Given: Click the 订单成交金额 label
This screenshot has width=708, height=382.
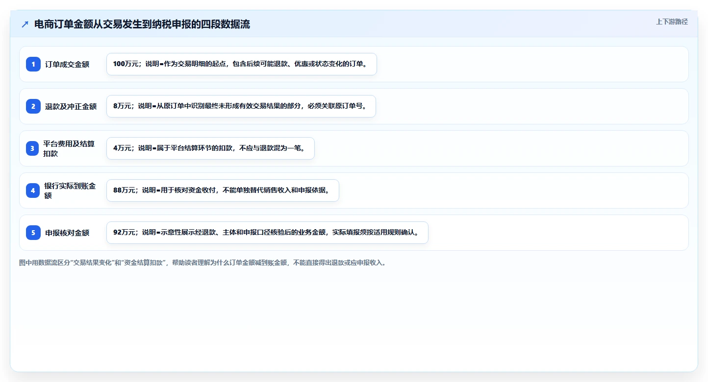Looking at the screenshot, I should pyautogui.click(x=67, y=64).
